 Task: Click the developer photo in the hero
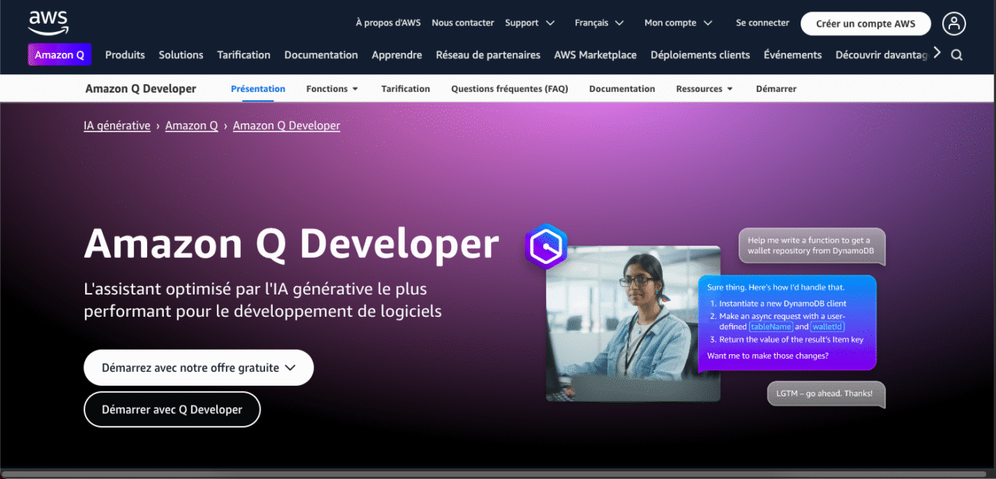633,323
